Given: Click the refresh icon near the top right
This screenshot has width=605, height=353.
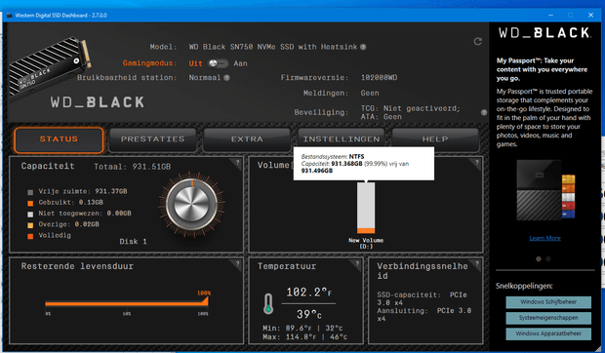Looking at the screenshot, I should pyautogui.click(x=478, y=42).
